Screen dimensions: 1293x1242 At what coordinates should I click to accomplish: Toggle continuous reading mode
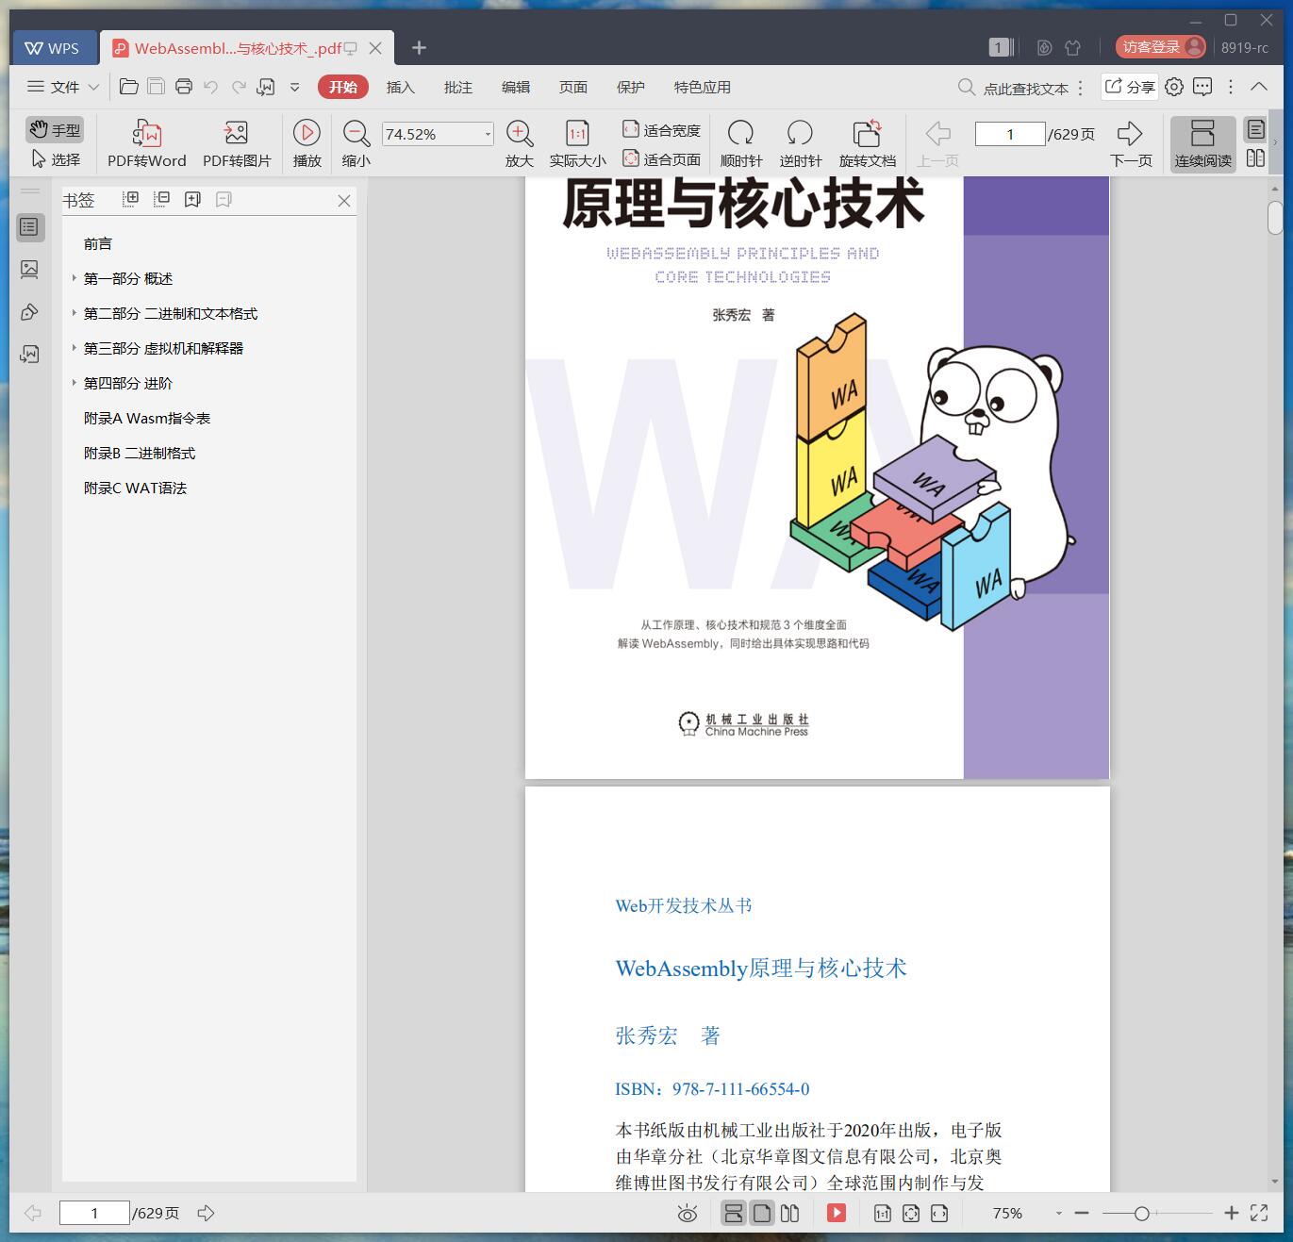coord(1202,144)
